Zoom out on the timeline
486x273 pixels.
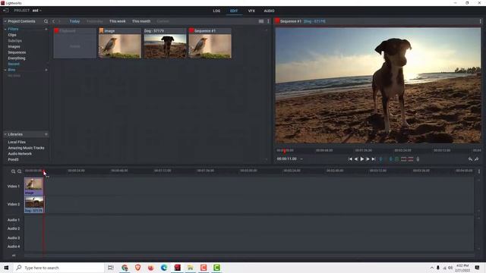19,171
